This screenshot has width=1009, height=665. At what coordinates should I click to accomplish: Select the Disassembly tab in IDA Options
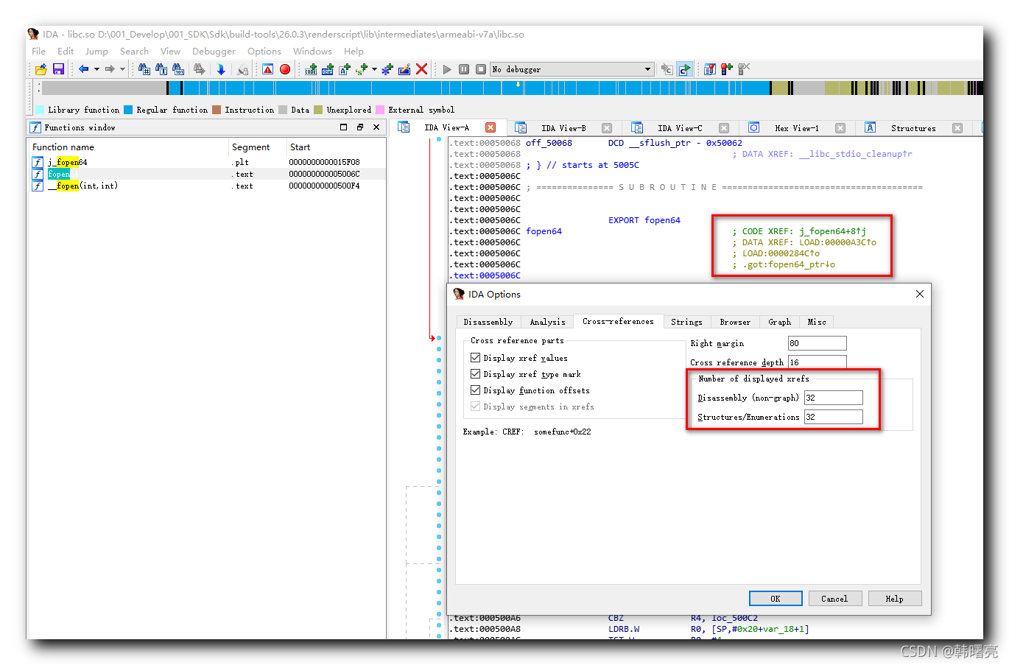click(488, 322)
